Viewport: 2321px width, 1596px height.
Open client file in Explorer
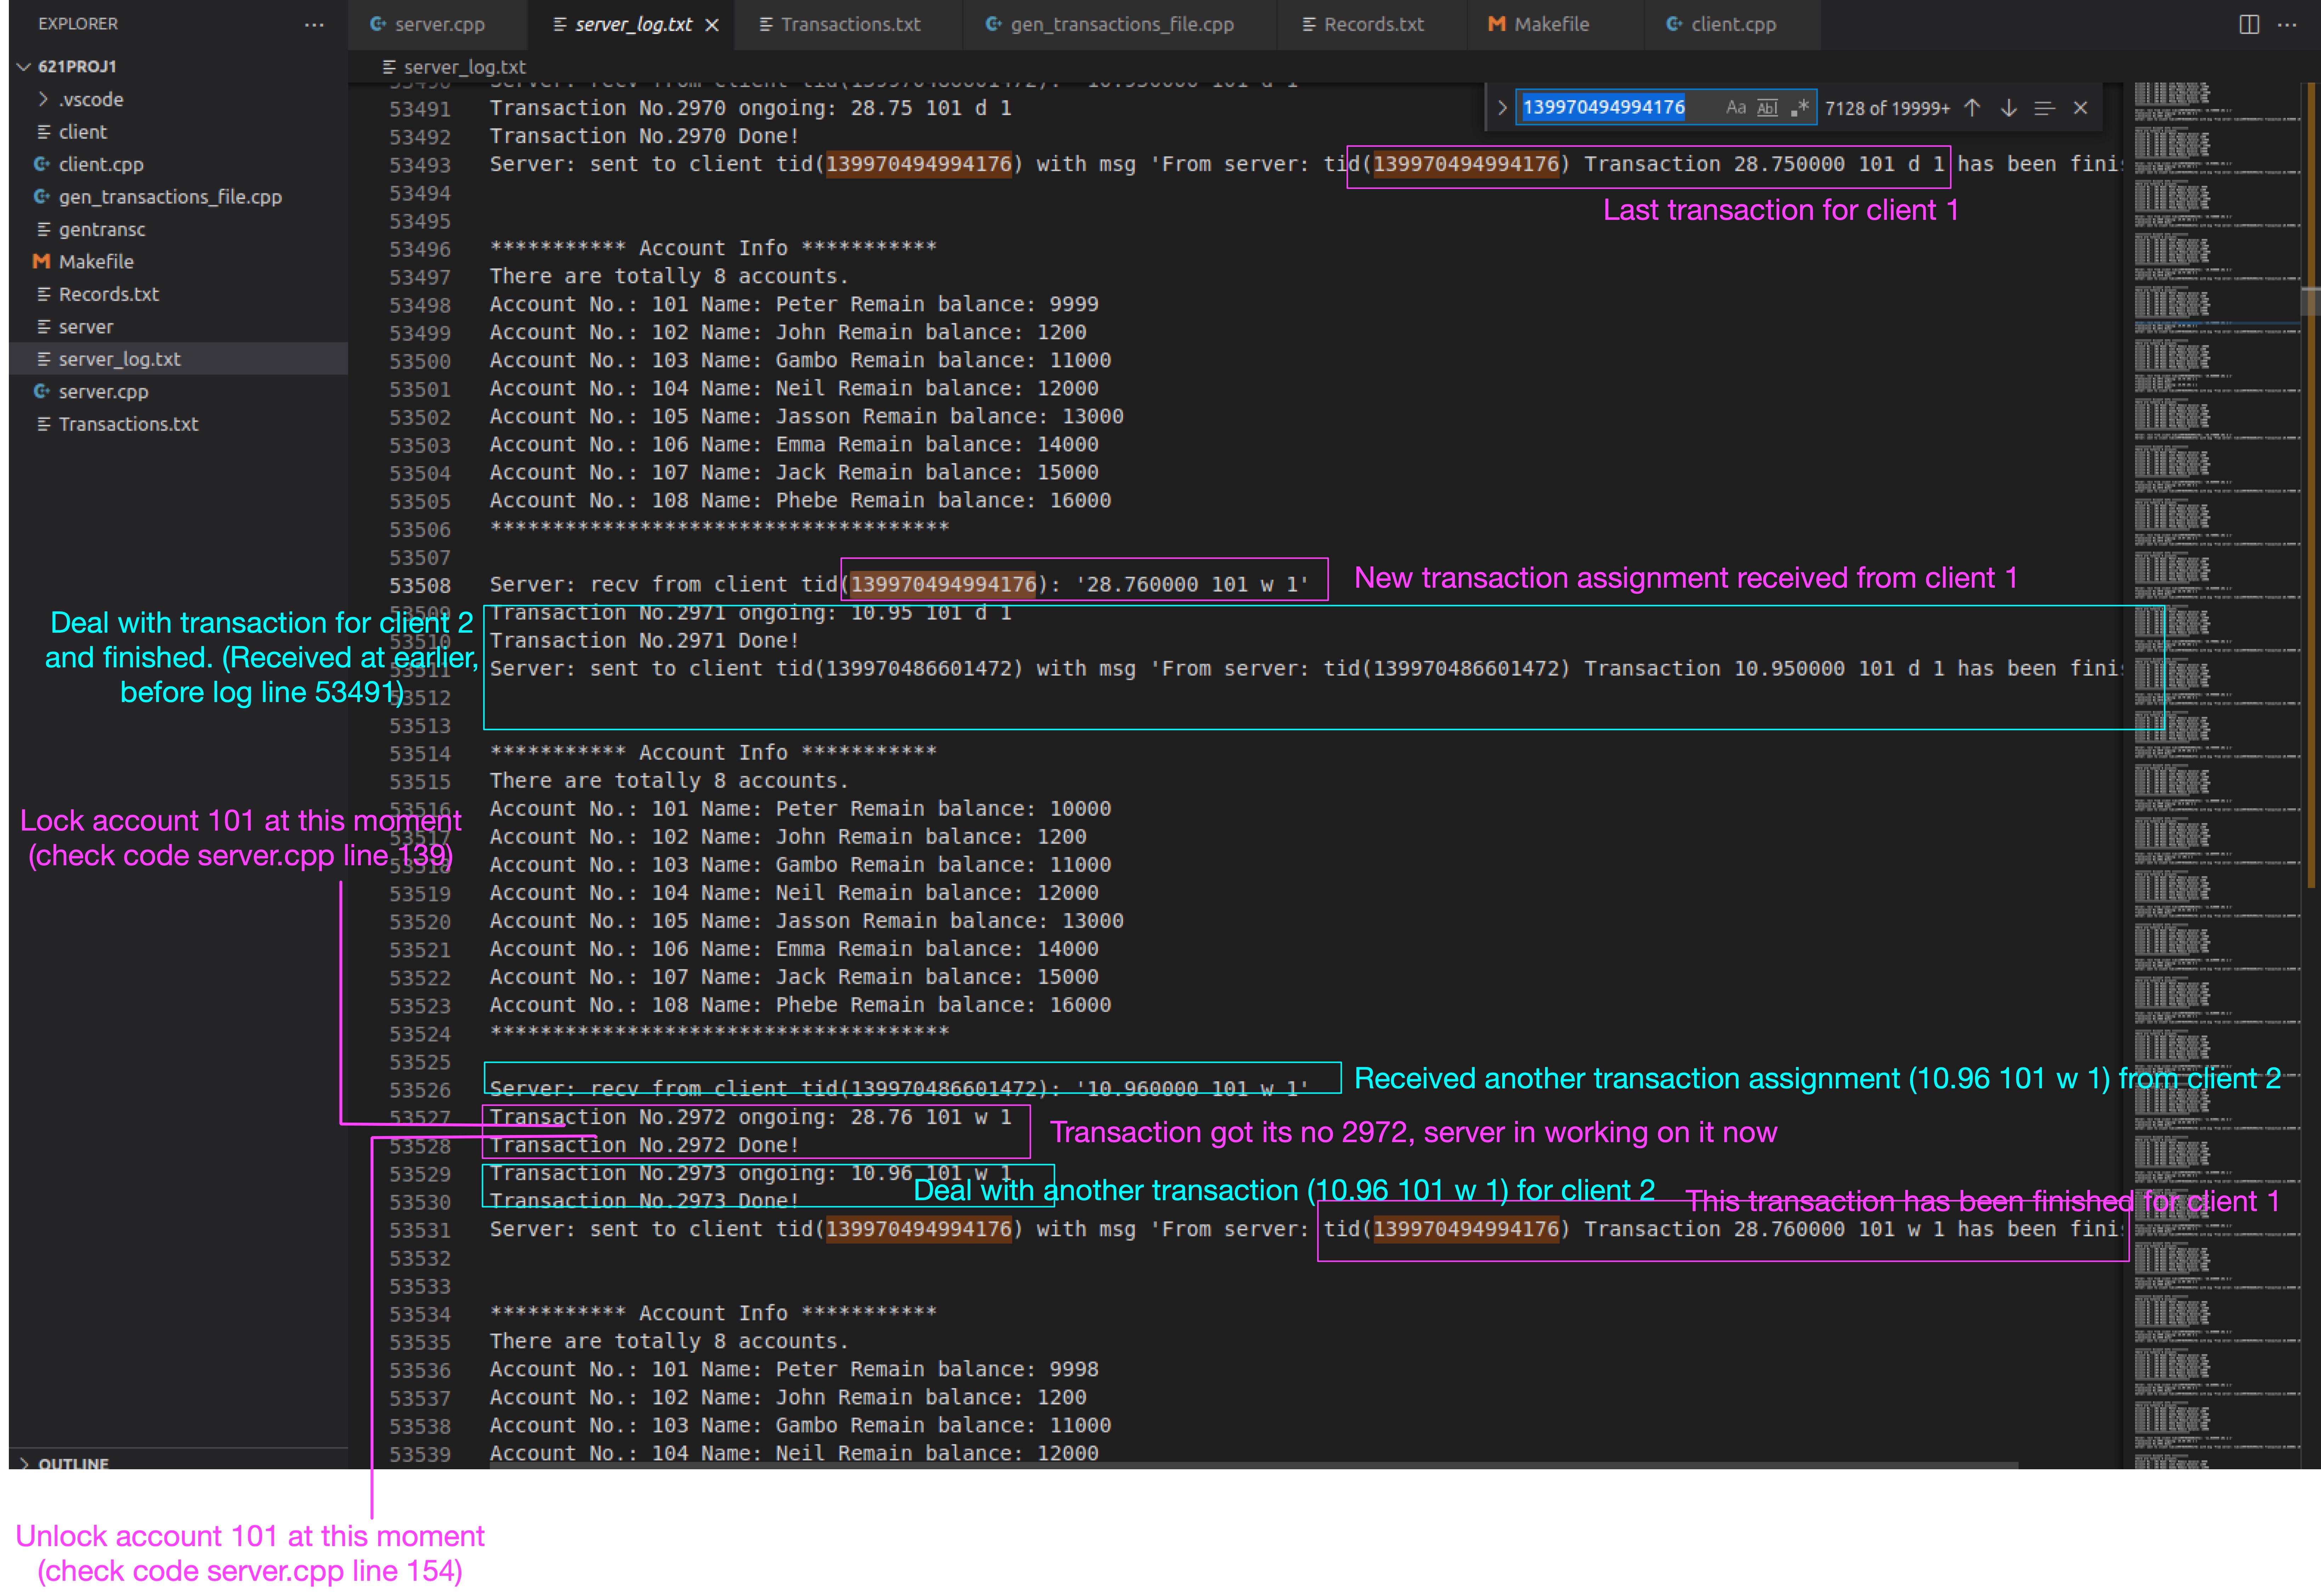point(178,132)
